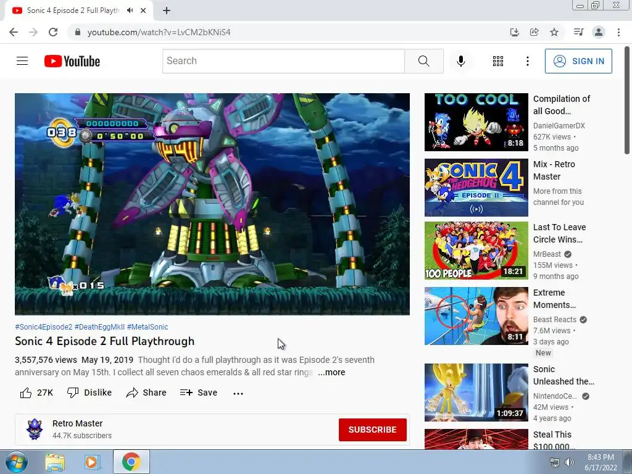Image resolution: width=632 pixels, height=474 pixels.
Task: Click the install/download page icon in address bar
Action: pyautogui.click(x=514, y=32)
